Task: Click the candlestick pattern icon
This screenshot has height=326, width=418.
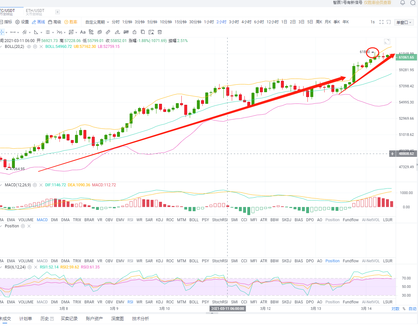Action: [x=126, y=32]
